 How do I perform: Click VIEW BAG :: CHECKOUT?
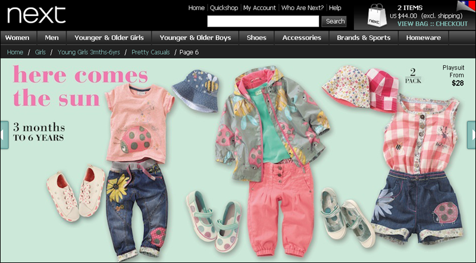(433, 24)
